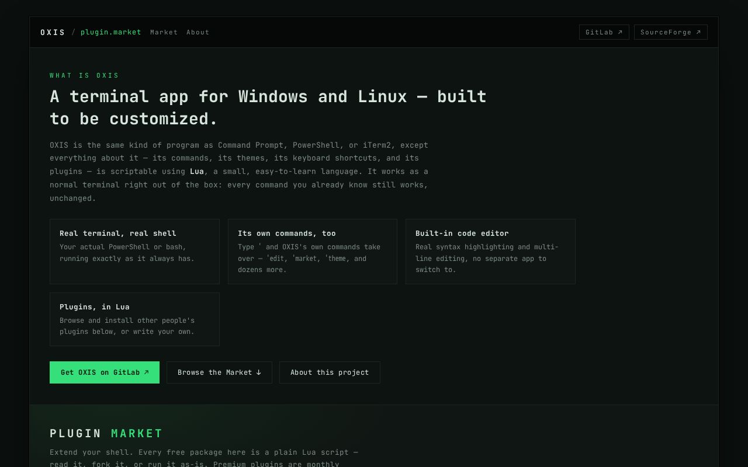Open the About nav item

pyautogui.click(x=198, y=32)
